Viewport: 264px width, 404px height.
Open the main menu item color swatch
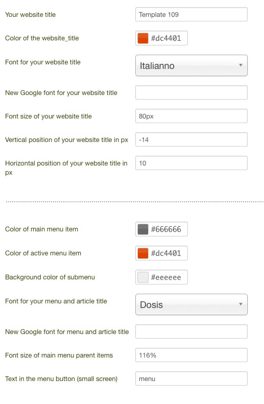tap(143, 229)
